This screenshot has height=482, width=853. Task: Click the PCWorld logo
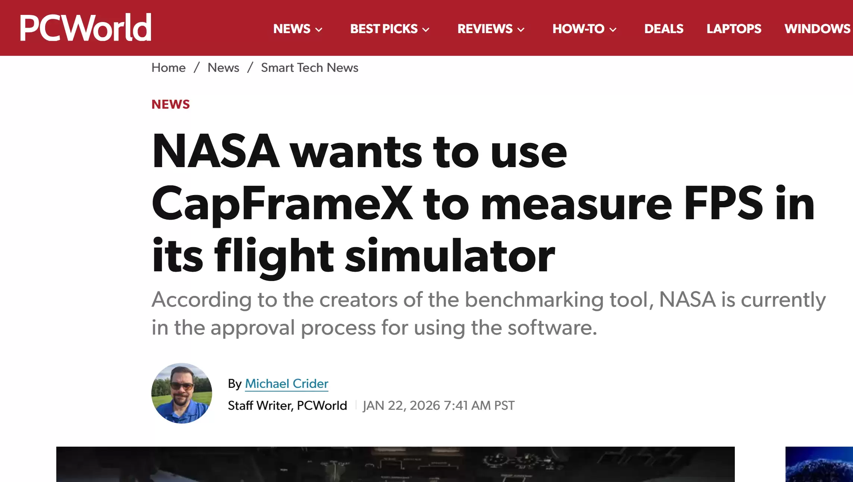click(85, 28)
